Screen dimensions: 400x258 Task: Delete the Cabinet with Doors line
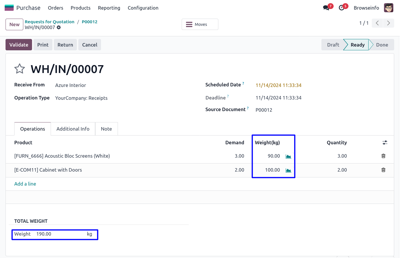[x=383, y=170]
